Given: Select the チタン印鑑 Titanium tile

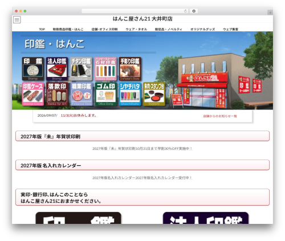Looking at the screenshot, I should [81, 69].
